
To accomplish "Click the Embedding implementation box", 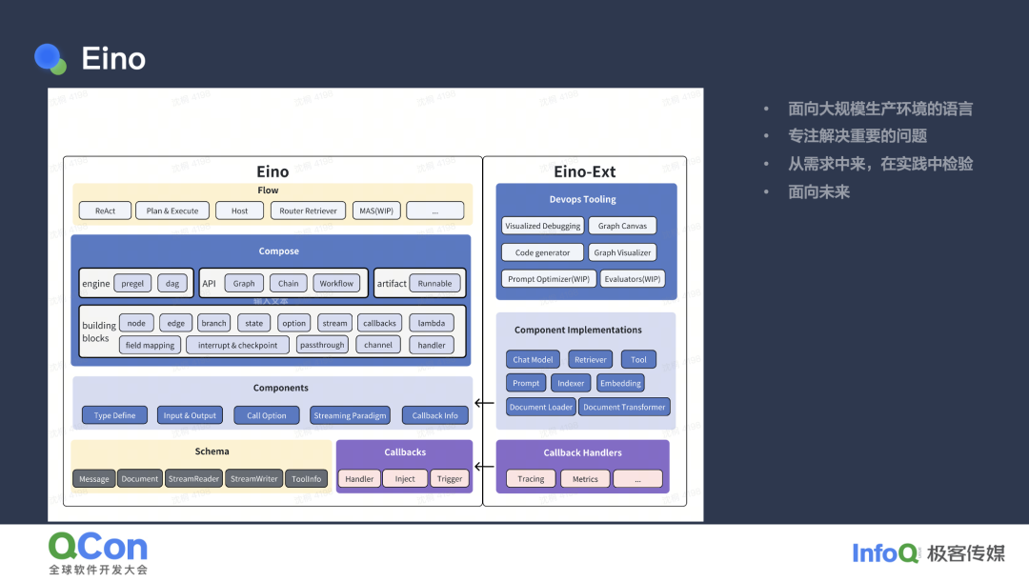I will click(620, 383).
